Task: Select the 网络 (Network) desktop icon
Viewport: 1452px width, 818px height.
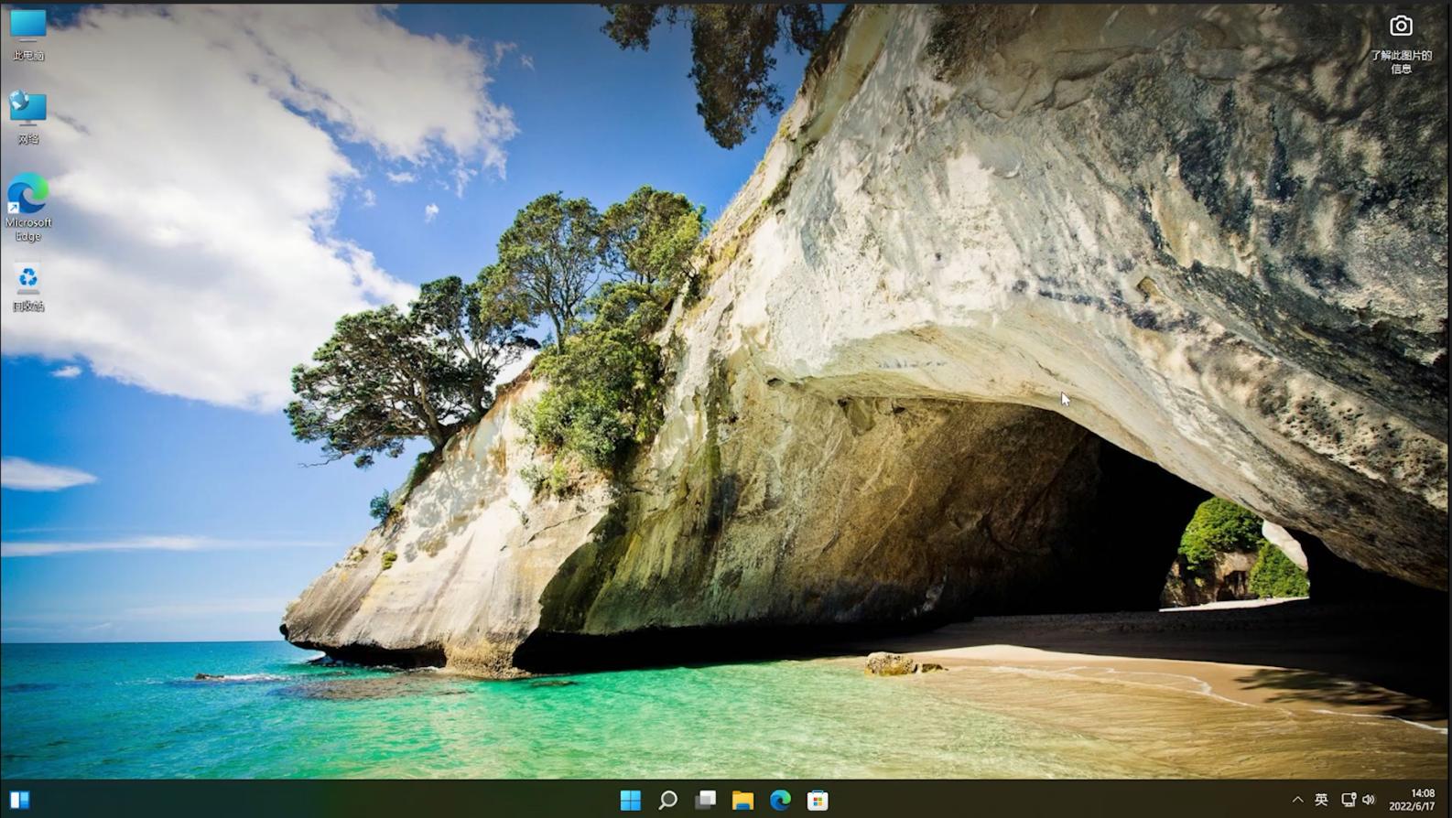Action: click(27, 110)
